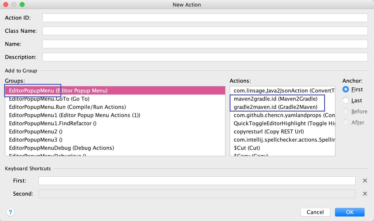Click into the Class Name field
The height and width of the screenshot is (221, 374).
click(205, 31)
